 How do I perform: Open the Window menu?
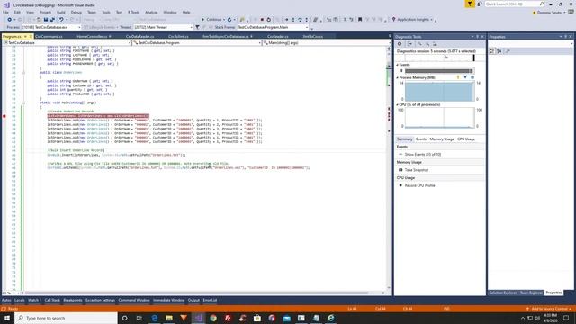[x=170, y=12]
